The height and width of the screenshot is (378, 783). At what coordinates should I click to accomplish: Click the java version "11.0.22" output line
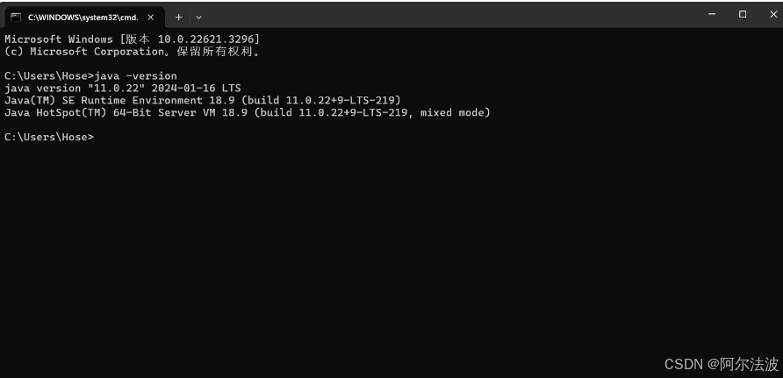pyautogui.click(x=122, y=89)
